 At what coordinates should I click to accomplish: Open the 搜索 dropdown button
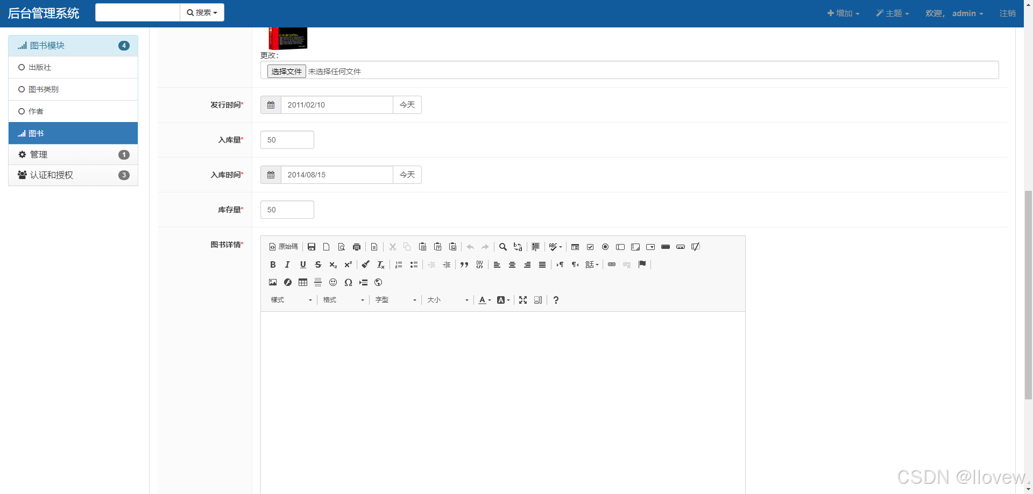pos(202,12)
